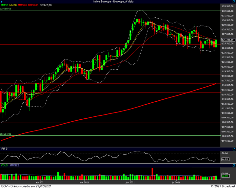This screenshot has height=188, width=236.
Task: Click the MMS22 volume average label
Action: pos(14,166)
